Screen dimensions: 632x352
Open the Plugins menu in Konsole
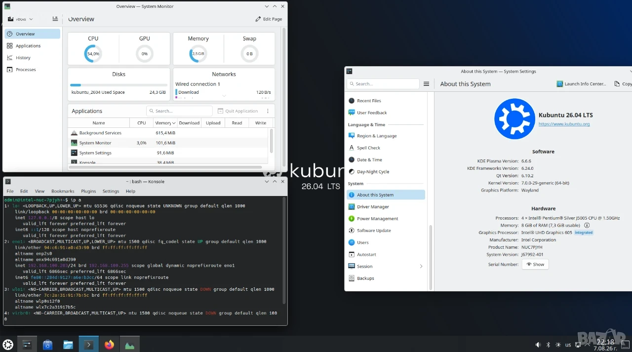click(88, 191)
